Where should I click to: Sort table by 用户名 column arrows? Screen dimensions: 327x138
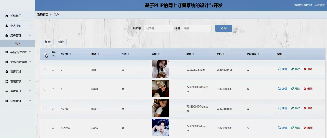coord(70,54)
